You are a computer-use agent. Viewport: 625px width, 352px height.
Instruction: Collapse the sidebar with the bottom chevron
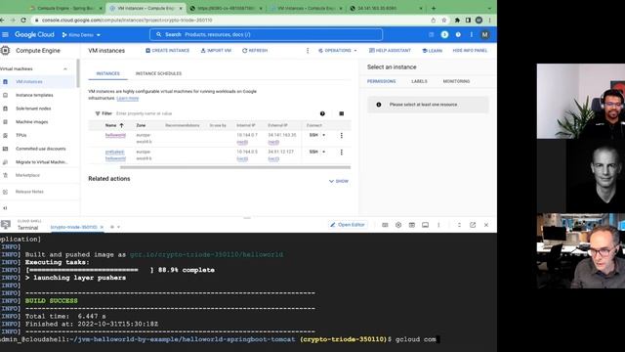pyautogui.click(x=5, y=208)
